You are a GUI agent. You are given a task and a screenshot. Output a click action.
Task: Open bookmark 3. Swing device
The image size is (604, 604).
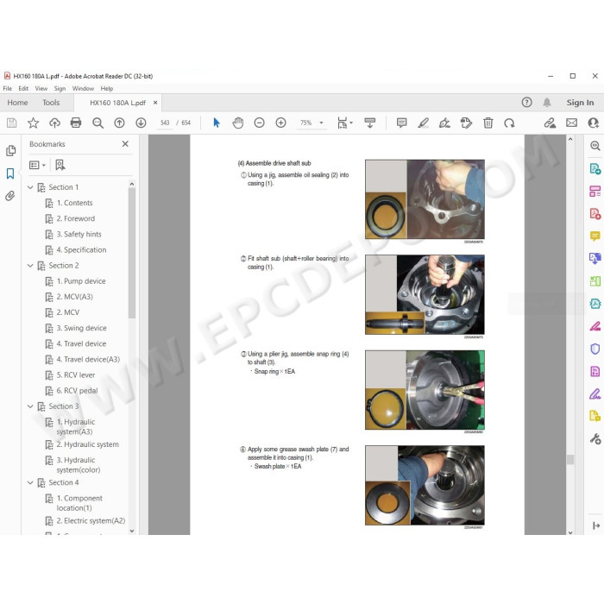click(82, 328)
